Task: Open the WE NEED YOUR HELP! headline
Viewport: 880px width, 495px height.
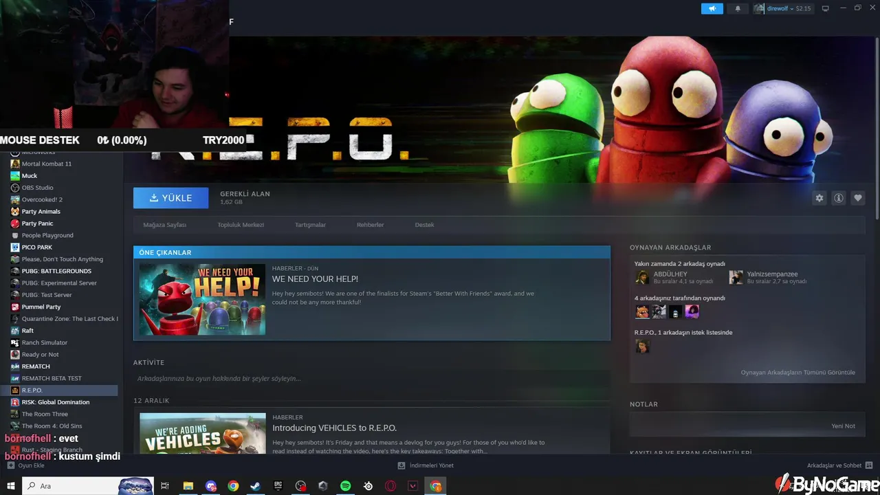Action: [315, 279]
